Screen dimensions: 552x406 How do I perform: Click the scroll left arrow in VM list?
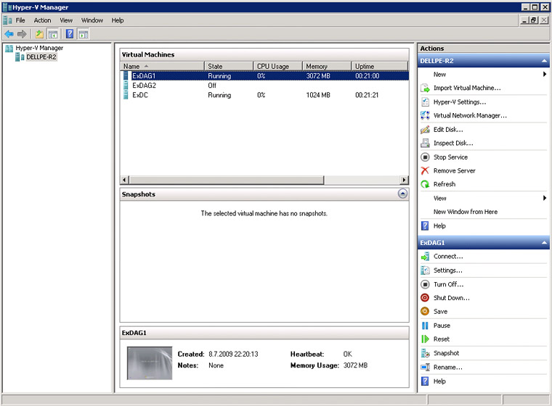124,180
